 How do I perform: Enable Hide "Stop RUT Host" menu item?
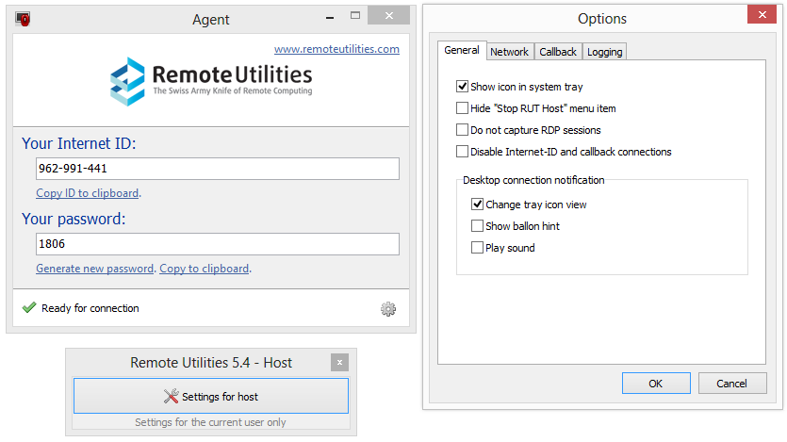coord(462,108)
